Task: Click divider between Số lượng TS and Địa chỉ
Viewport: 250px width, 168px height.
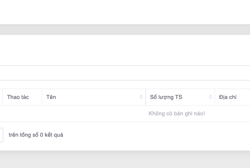Action: tap(215, 97)
